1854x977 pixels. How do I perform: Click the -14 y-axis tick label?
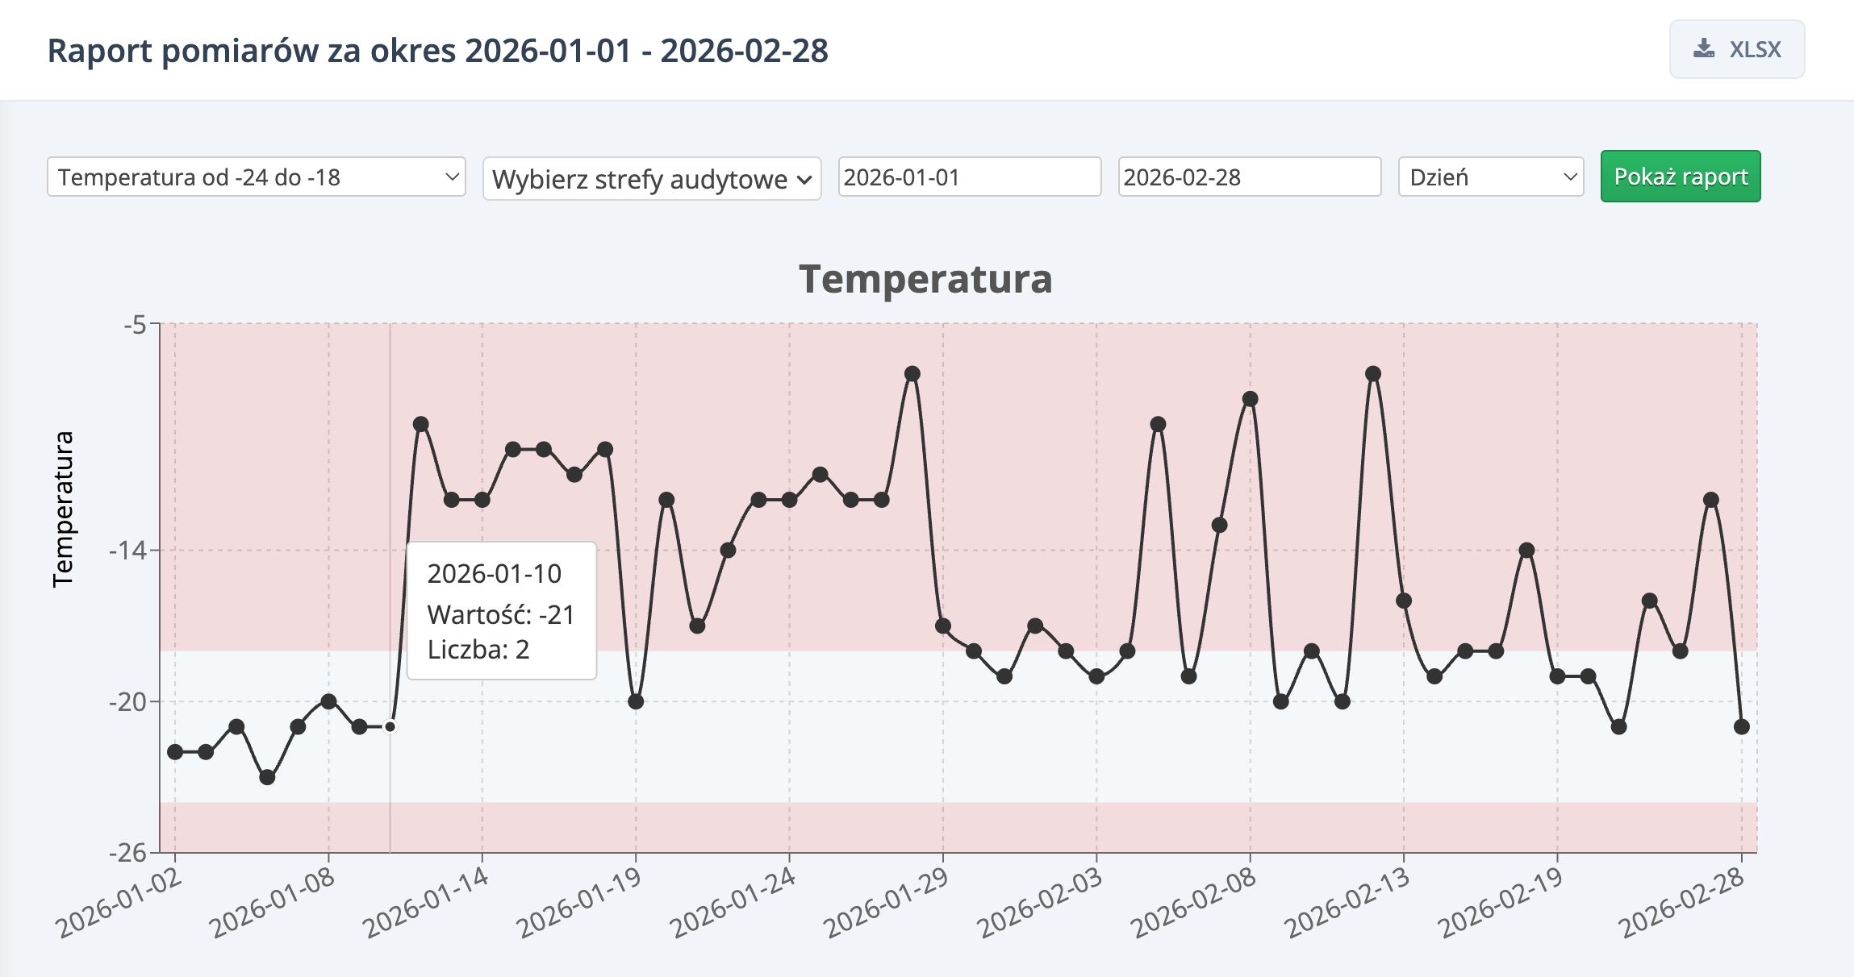[127, 551]
